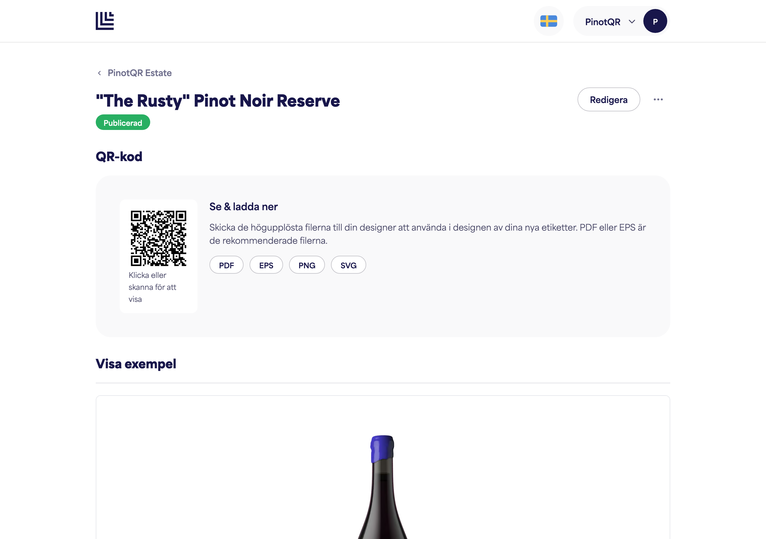Download the QR code as PNG
The image size is (766, 539).
307,265
